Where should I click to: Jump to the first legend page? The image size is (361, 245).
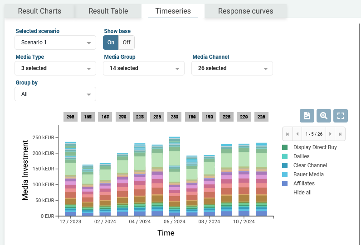point(287,134)
